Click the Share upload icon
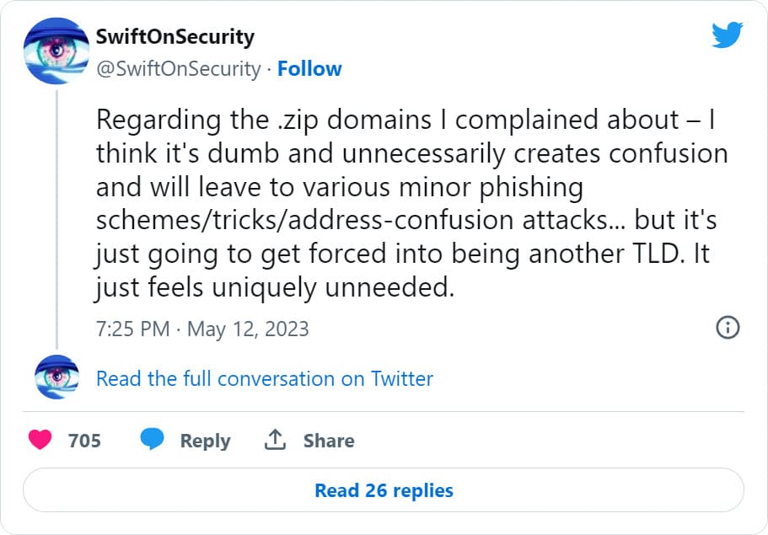768x535 pixels. coord(274,440)
